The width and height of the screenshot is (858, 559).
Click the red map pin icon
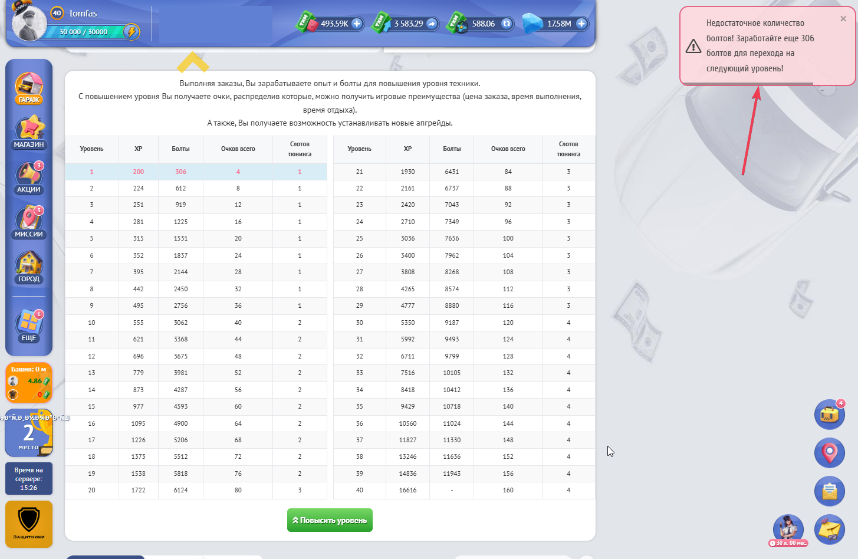pos(829,453)
